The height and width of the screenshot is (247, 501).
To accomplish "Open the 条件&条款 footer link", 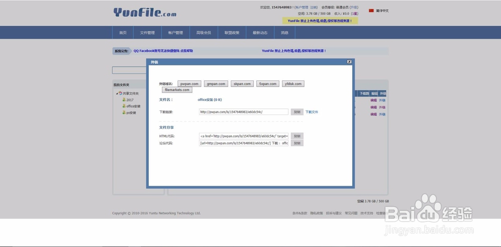I will click(x=300, y=213).
